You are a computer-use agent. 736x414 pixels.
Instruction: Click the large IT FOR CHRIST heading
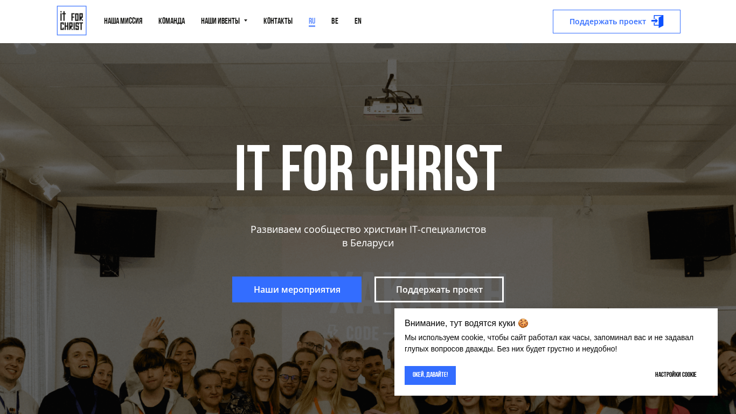[x=368, y=169]
